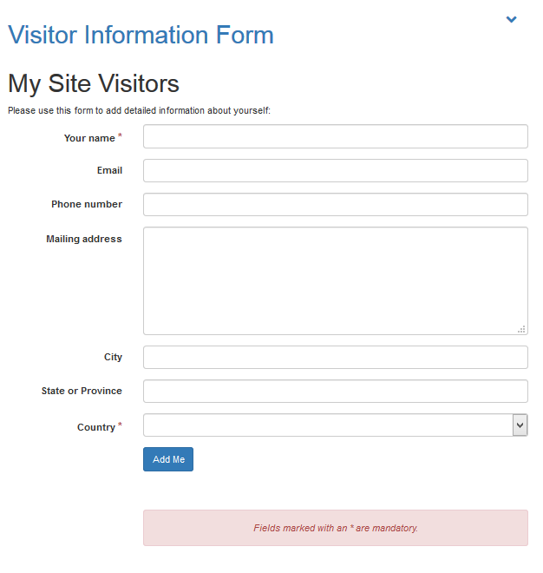Click the Phone number label
Viewport: 543px width, 573px height.
[87, 204]
